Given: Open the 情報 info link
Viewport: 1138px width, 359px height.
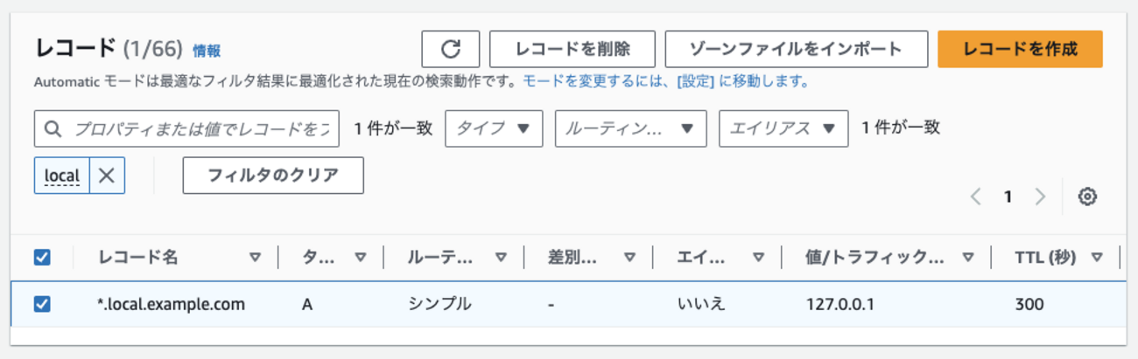Looking at the screenshot, I should [x=207, y=51].
